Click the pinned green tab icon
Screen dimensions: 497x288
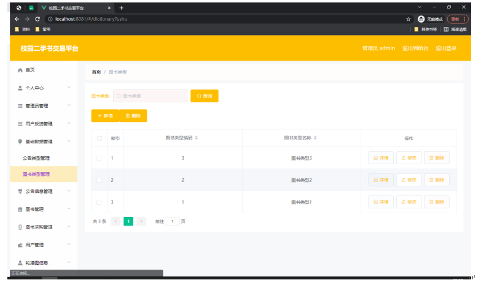click(x=31, y=8)
